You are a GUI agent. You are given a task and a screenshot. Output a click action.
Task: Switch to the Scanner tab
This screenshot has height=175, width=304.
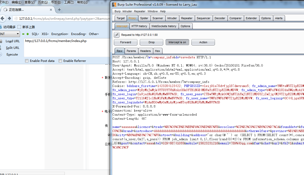pyautogui.click(x=158, y=18)
